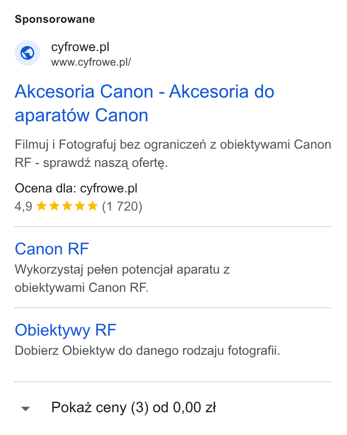Click the cyfrowe.pl site name
The height and width of the screenshot is (435, 347).
(x=80, y=47)
